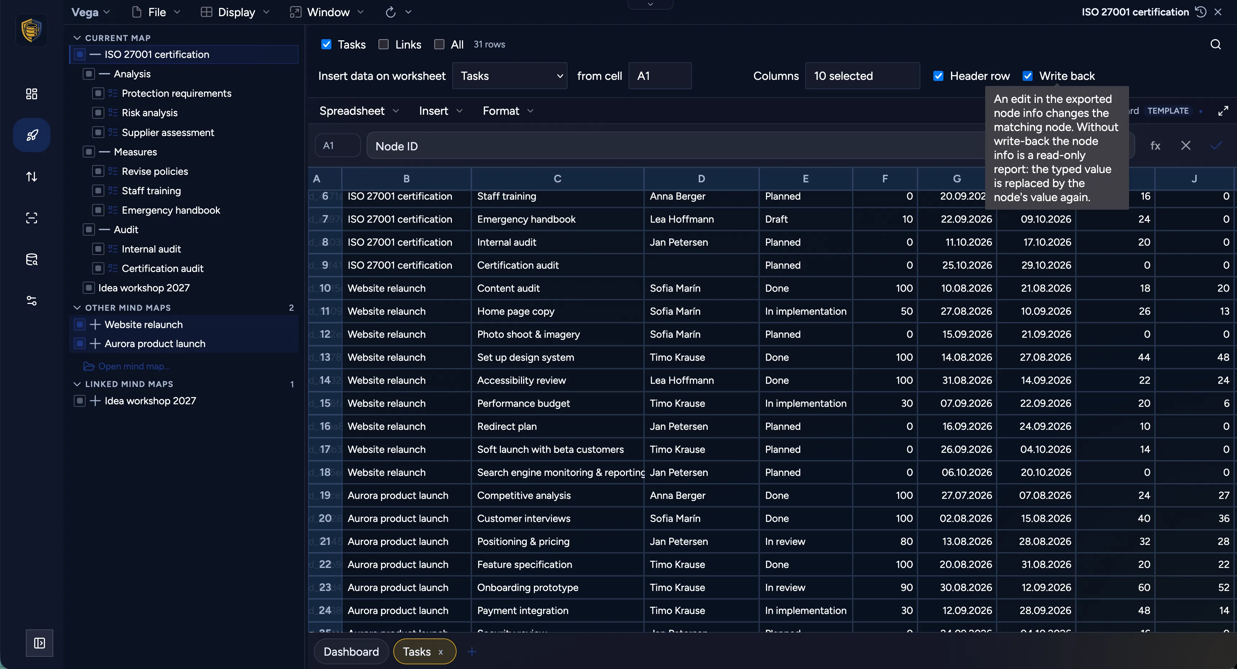The image size is (1237, 669).
Task: Open the Display menu
Action: click(235, 12)
